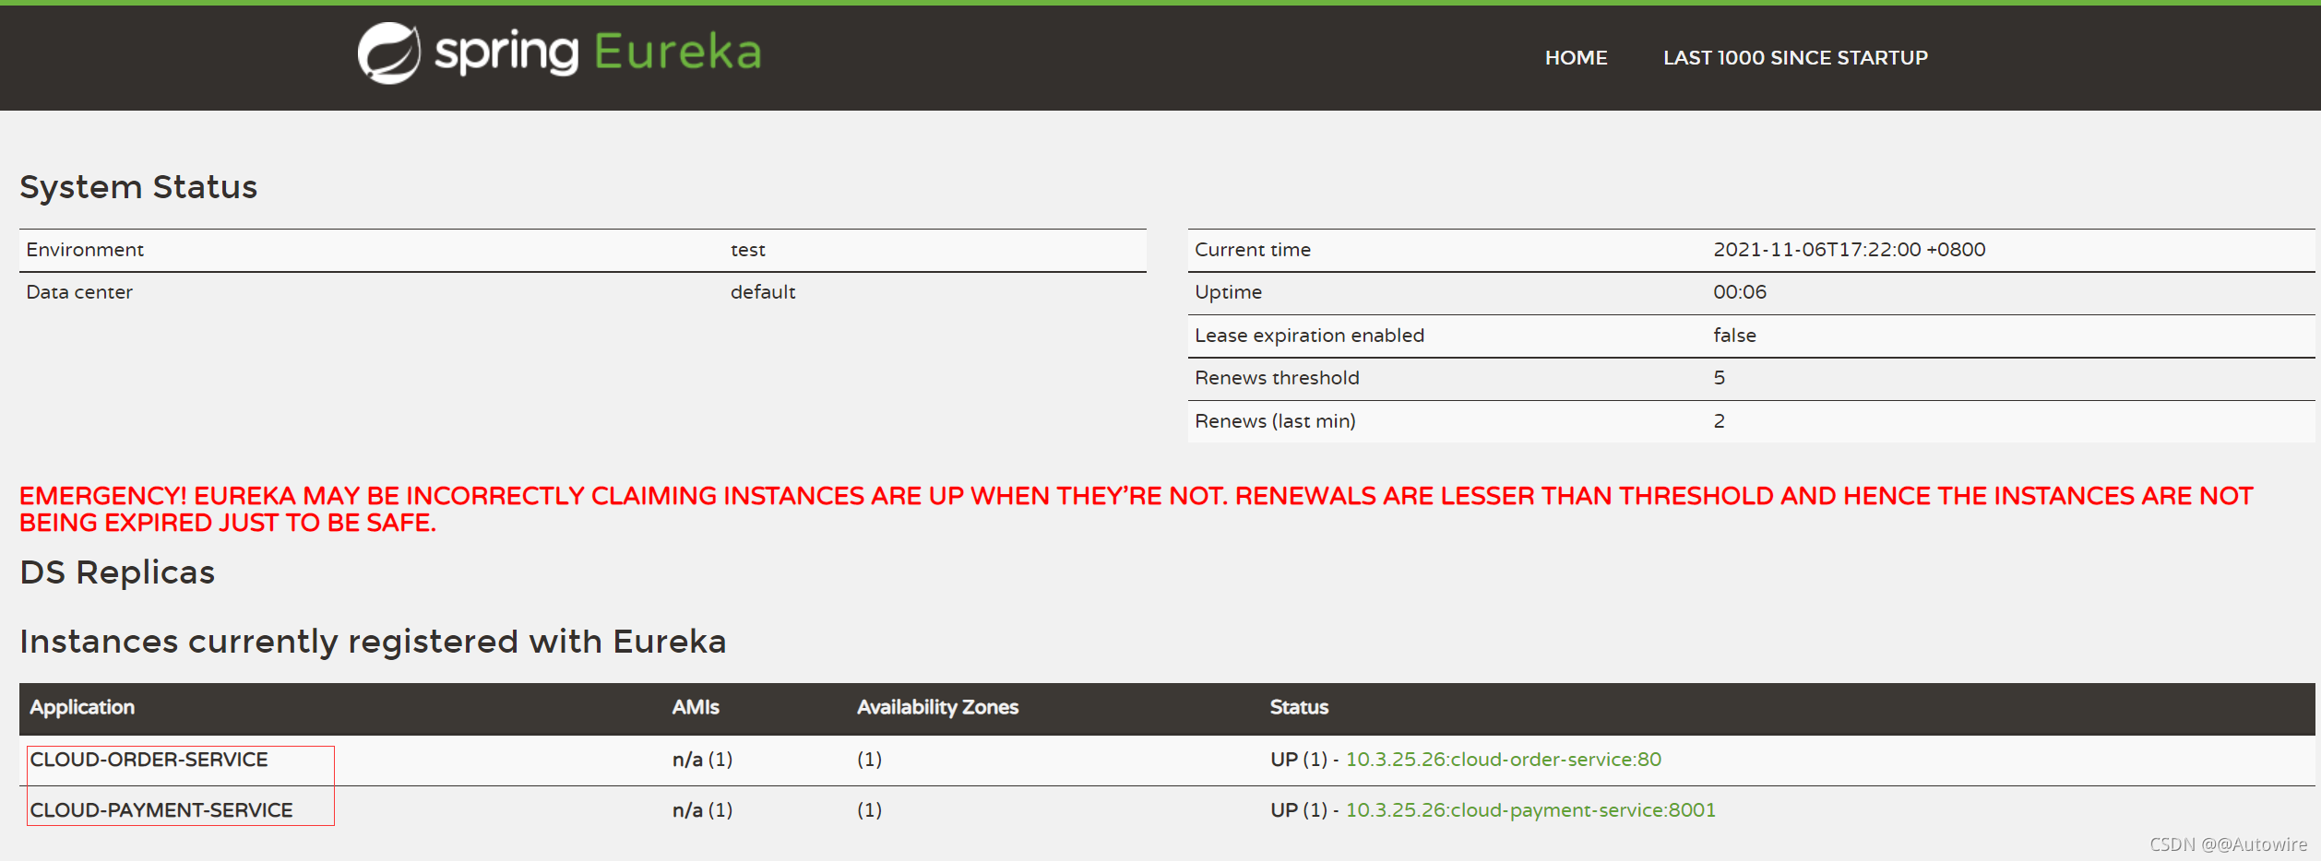Screen dimensions: 2321x861
Task: Select Instances currently registered with Eureka heading
Action: tap(373, 641)
